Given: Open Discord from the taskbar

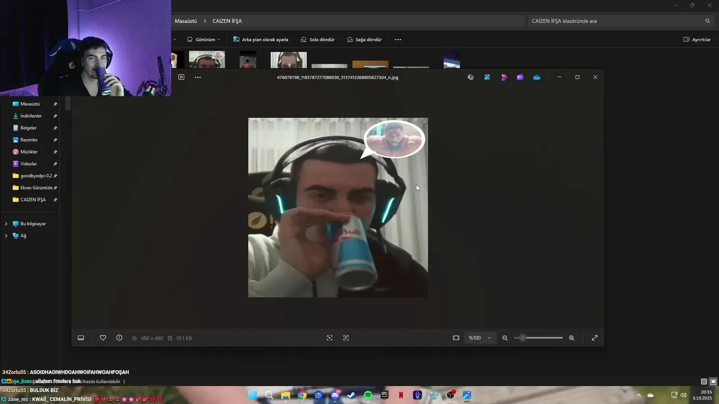Looking at the screenshot, I should click(x=335, y=395).
